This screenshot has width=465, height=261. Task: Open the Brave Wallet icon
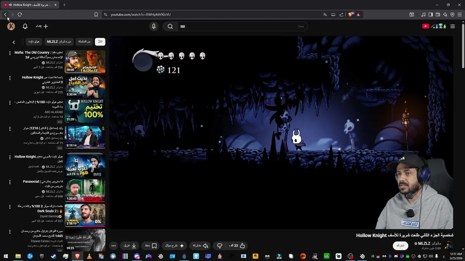pos(438,14)
